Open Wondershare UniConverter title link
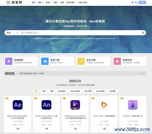The width and height of the screenshot is (152, 134). 75,117
